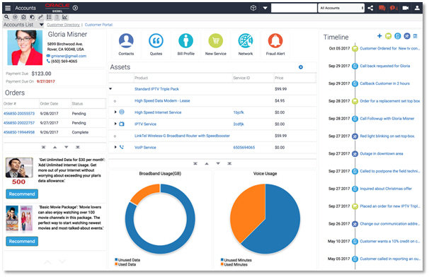Open the Network tile
The height and width of the screenshot is (277, 429).
[x=246, y=45]
